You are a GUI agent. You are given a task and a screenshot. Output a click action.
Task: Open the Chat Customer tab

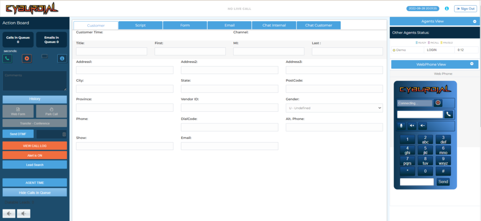coord(318,25)
